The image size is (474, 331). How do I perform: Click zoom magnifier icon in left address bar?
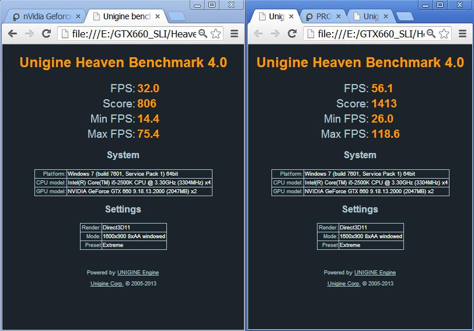(203, 33)
